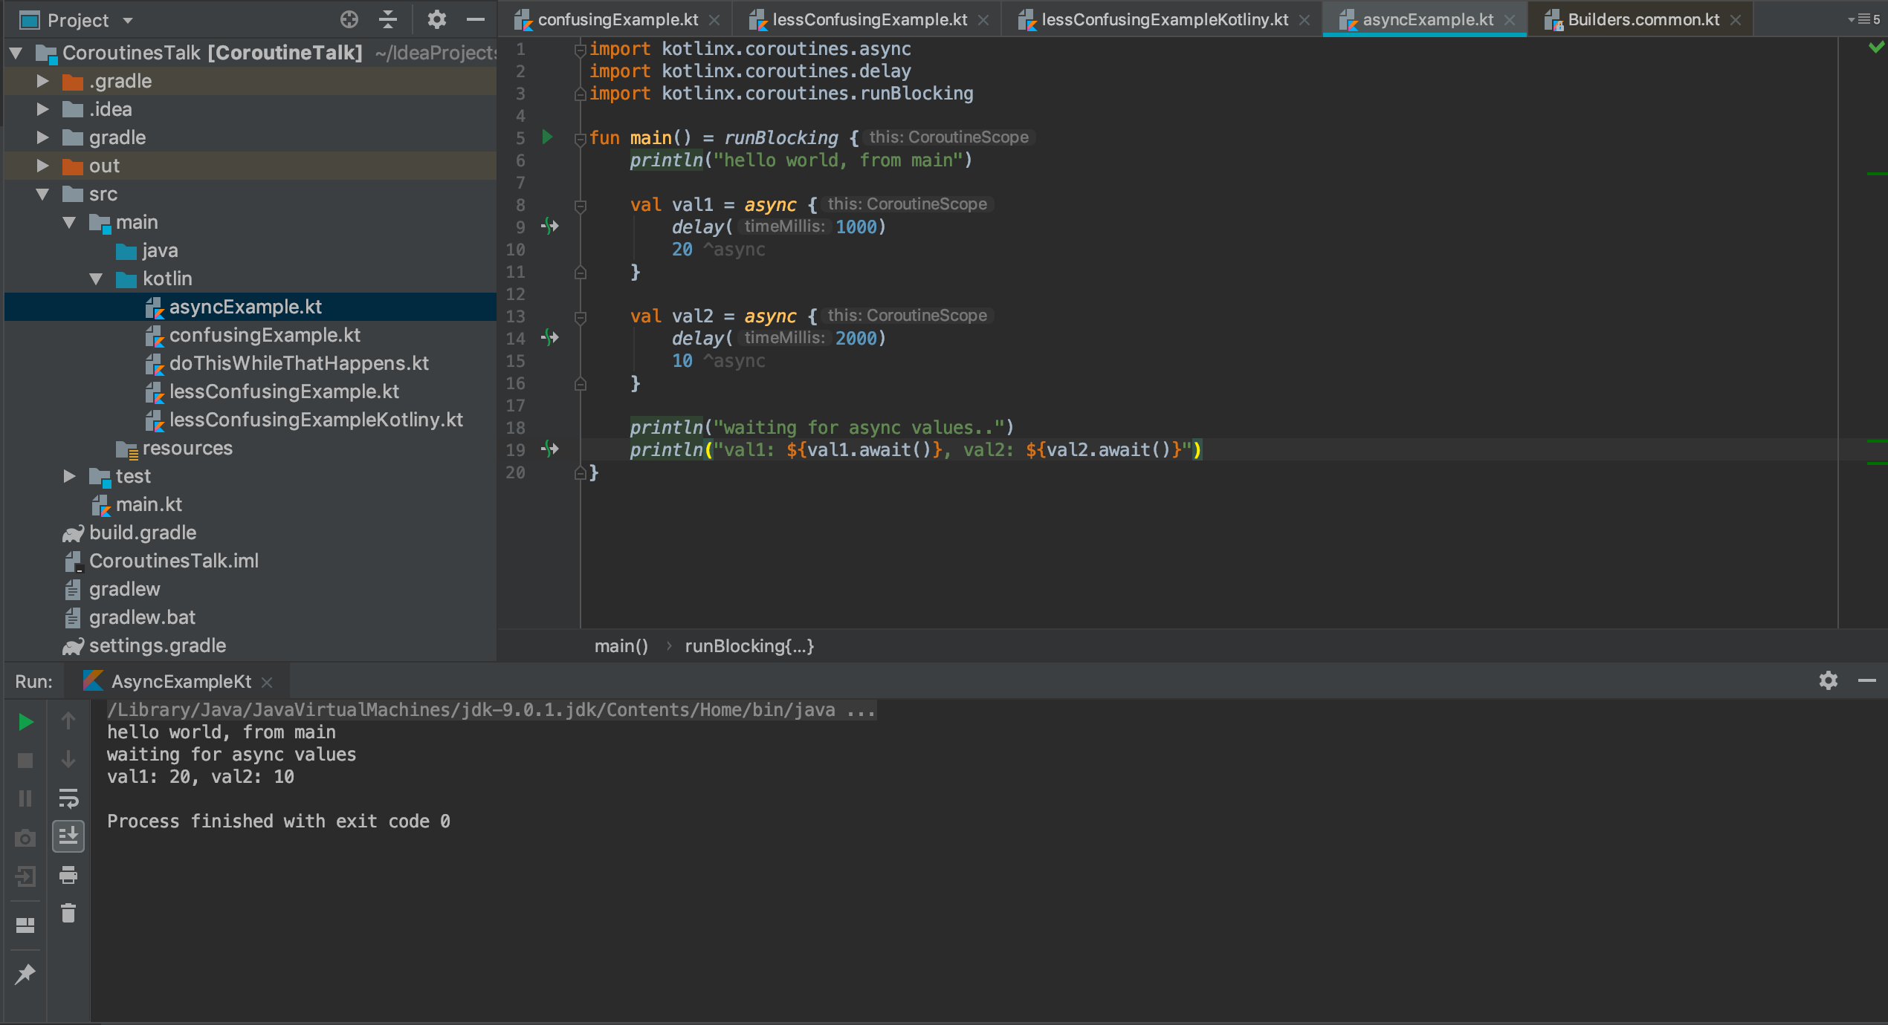
Task: Select opened file in Project view
Action: point(349,19)
